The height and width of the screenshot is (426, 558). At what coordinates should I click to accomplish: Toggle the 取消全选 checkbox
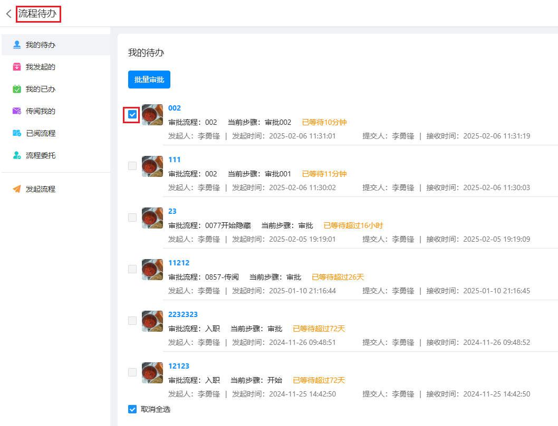pyautogui.click(x=132, y=409)
